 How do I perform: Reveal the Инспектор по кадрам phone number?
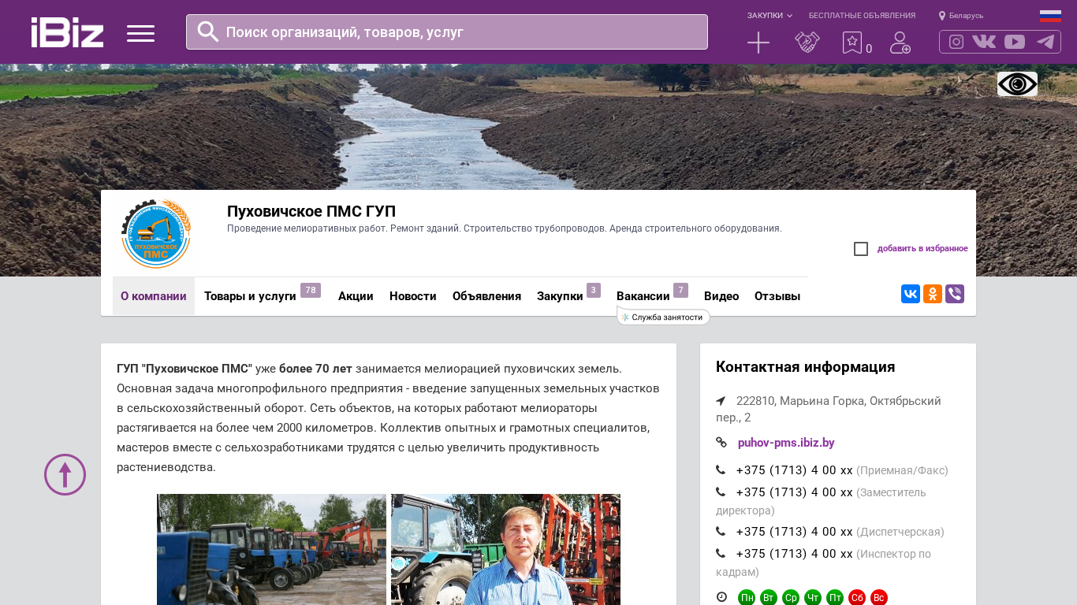[795, 554]
